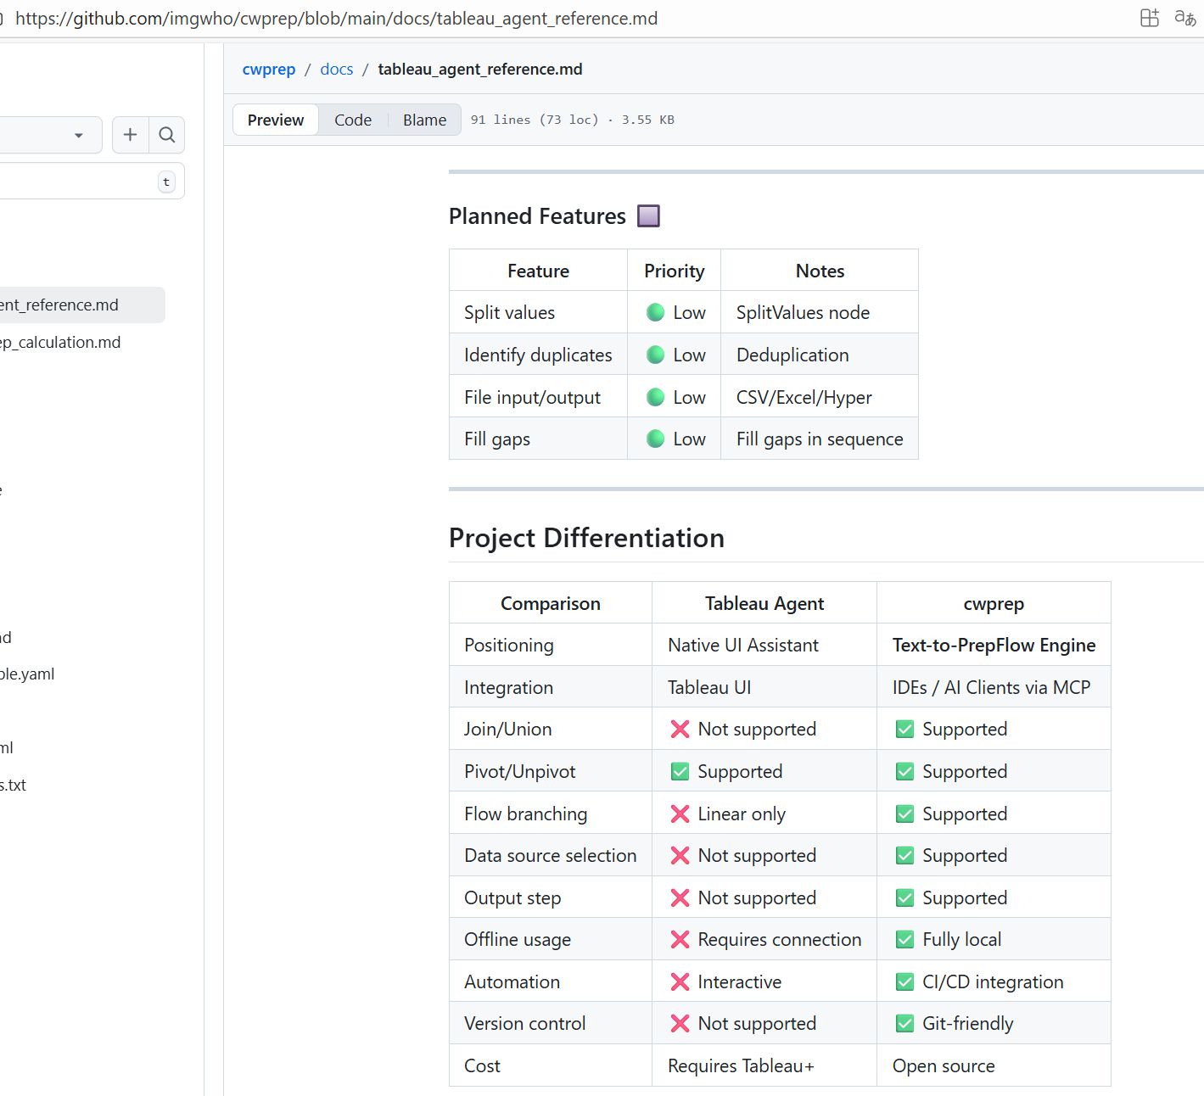This screenshot has width=1204, height=1096.
Task: Click red X in Version control row
Action: pos(680,1023)
